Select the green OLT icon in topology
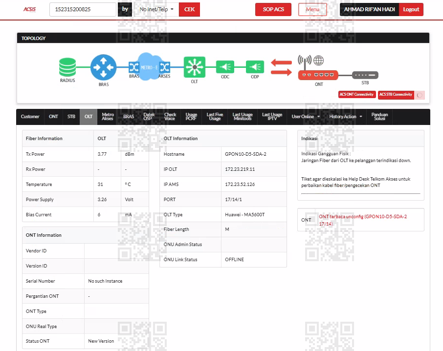 coord(195,67)
